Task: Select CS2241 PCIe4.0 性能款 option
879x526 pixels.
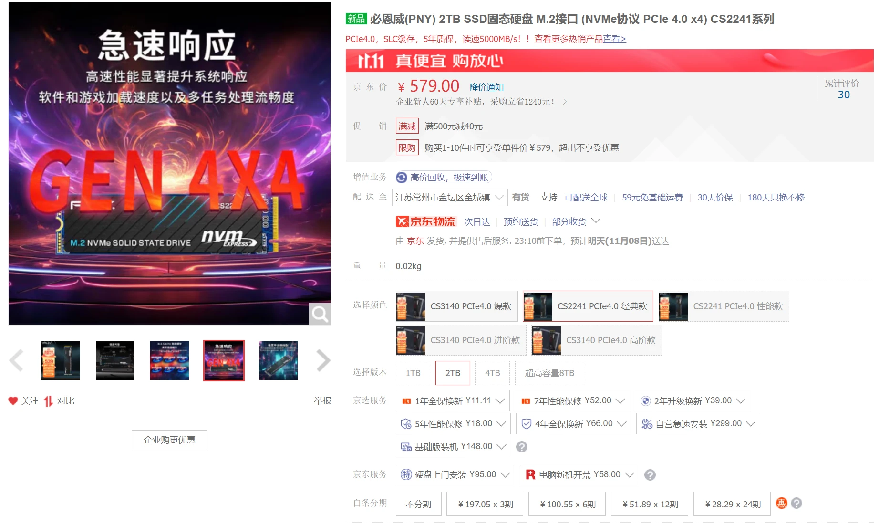Action: coord(724,306)
